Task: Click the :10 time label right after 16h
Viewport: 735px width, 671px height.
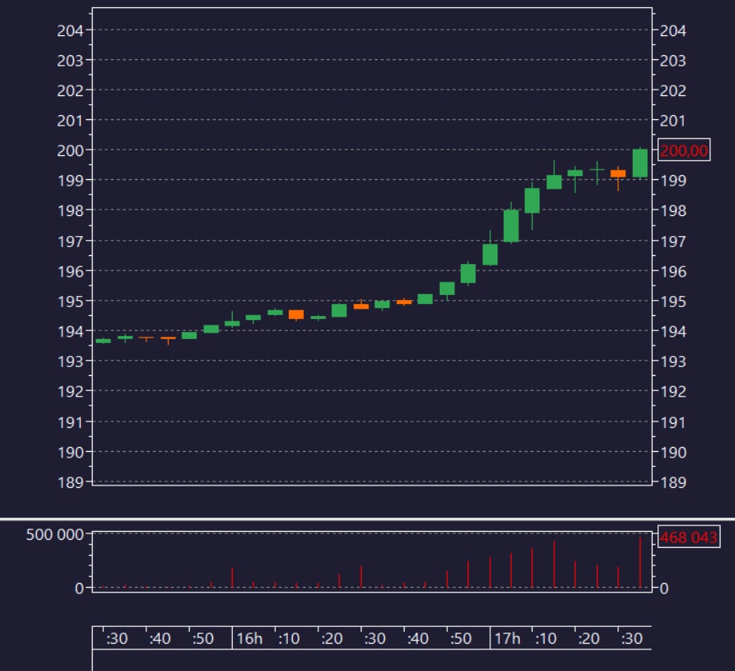Action: pos(289,638)
